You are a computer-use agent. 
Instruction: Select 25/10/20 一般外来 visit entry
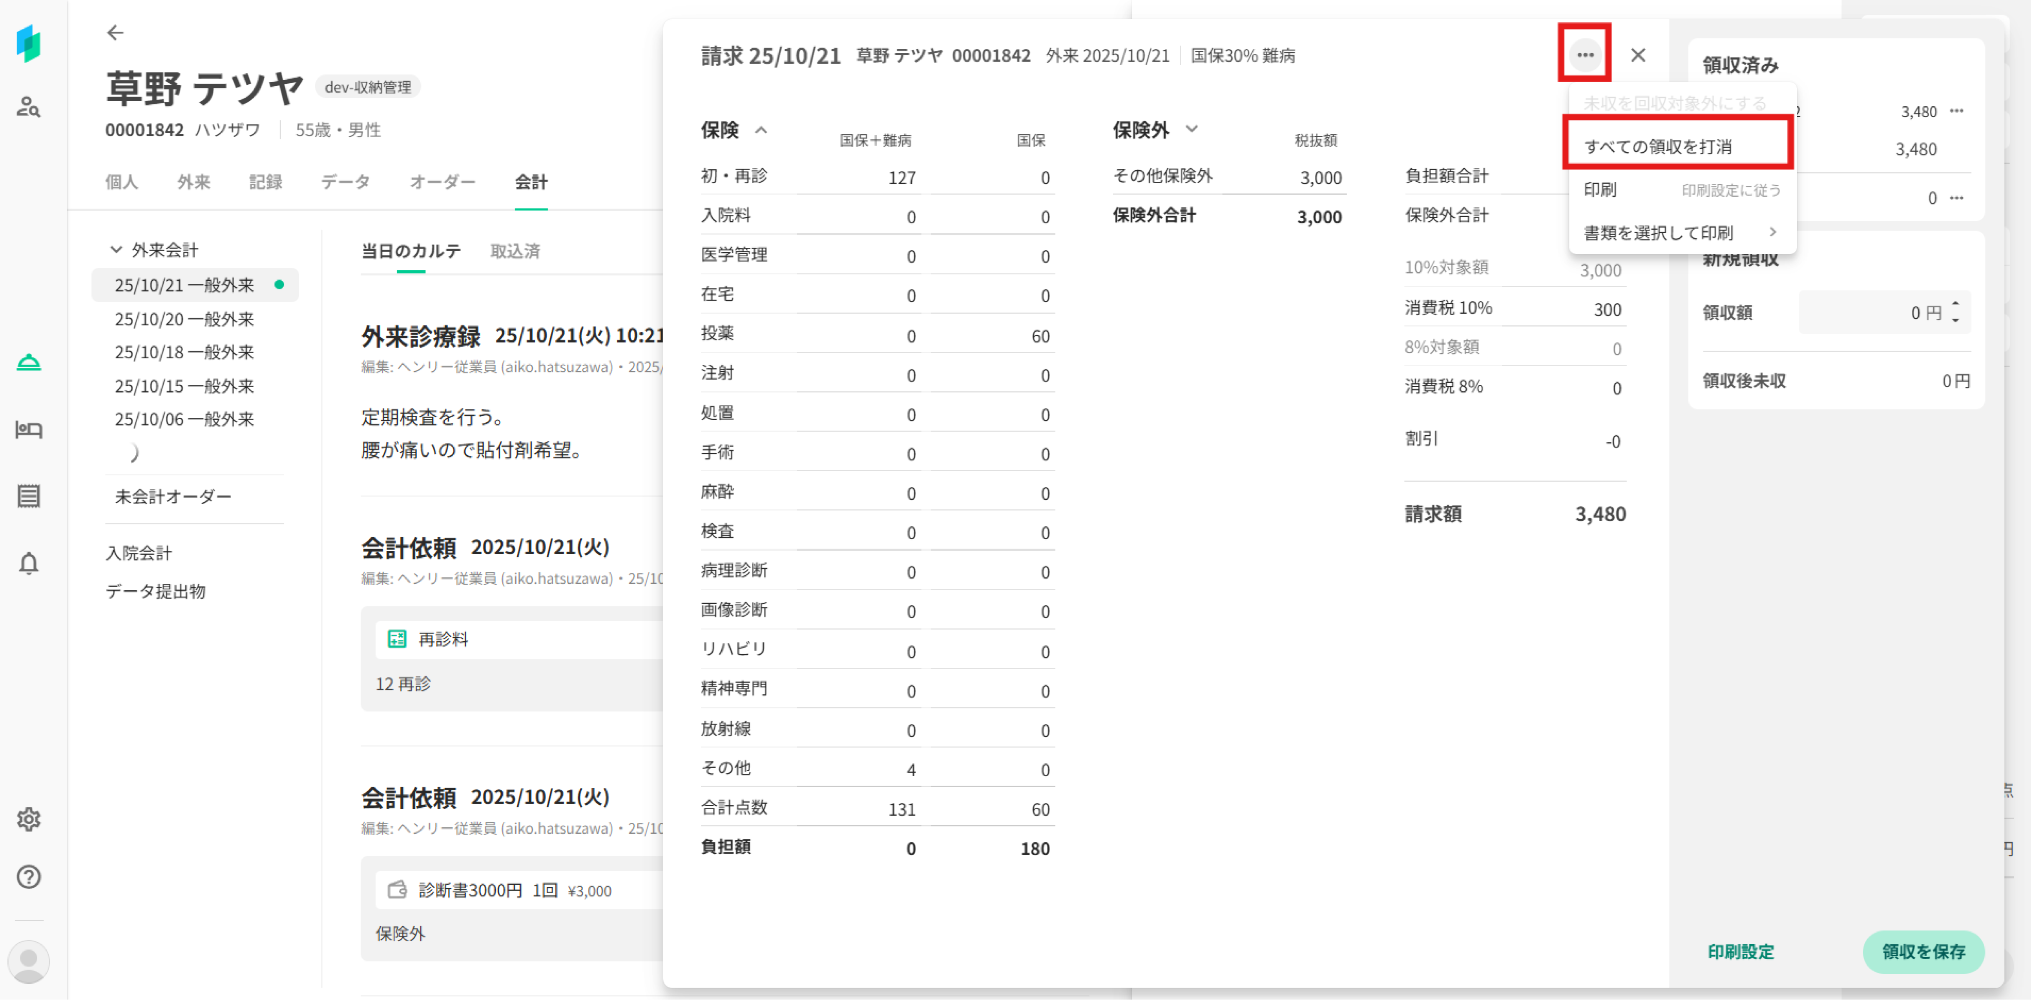click(184, 319)
